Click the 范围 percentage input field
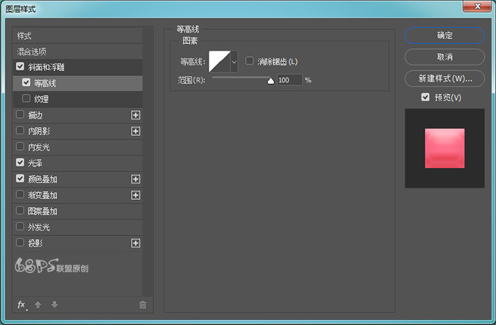This screenshot has height=325, width=496. (x=290, y=80)
